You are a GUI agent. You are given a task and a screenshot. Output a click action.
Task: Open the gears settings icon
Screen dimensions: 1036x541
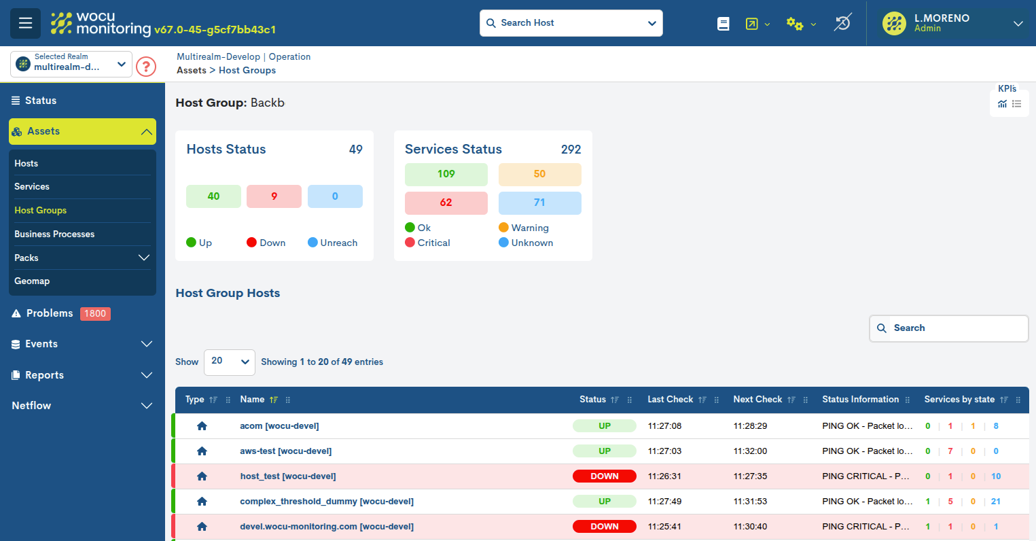[x=794, y=22]
